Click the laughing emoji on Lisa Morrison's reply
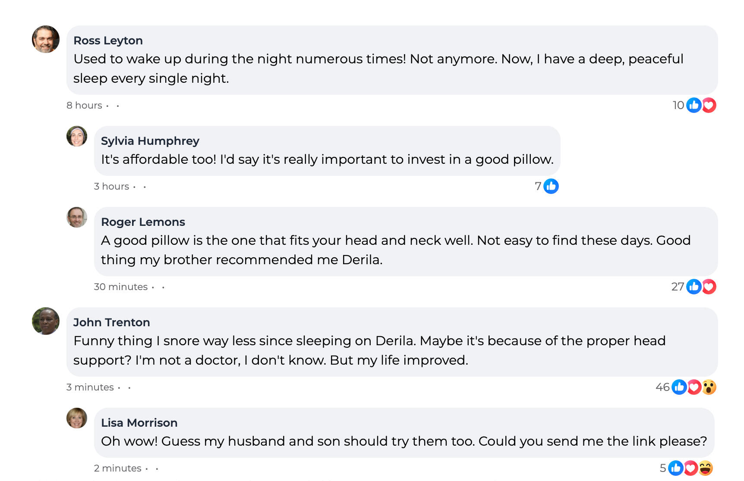This screenshot has height=481, width=744. point(706,468)
